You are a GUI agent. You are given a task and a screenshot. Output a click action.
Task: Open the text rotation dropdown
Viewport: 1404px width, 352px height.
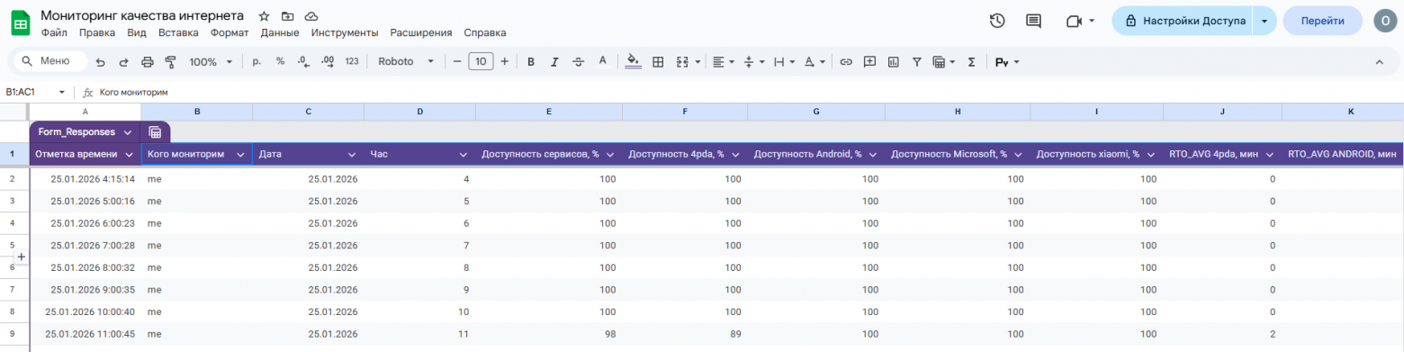(x=814, y=62)
